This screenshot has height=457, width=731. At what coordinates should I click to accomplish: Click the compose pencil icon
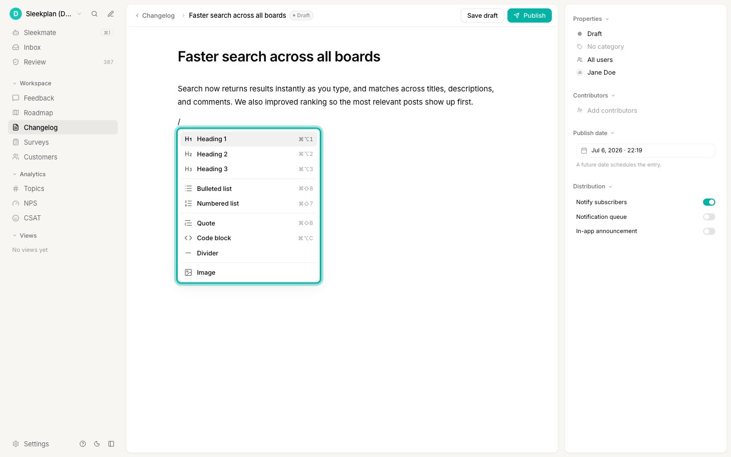(x=111, y=14)
